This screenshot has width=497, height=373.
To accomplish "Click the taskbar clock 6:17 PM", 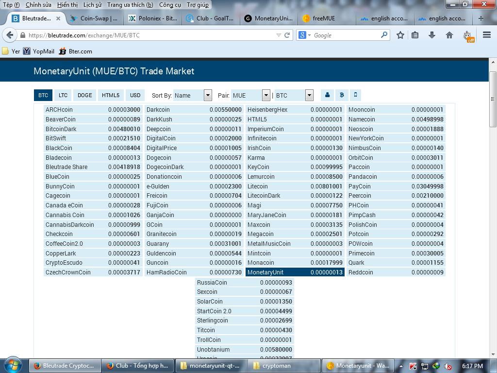I will 472,366.
